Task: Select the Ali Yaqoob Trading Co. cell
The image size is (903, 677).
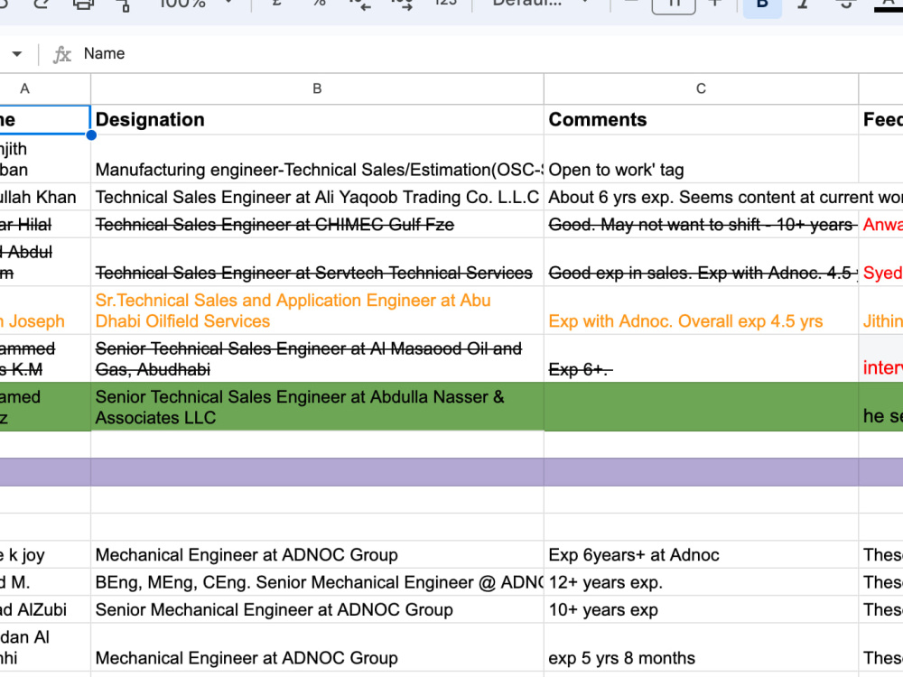Action: 317,197
